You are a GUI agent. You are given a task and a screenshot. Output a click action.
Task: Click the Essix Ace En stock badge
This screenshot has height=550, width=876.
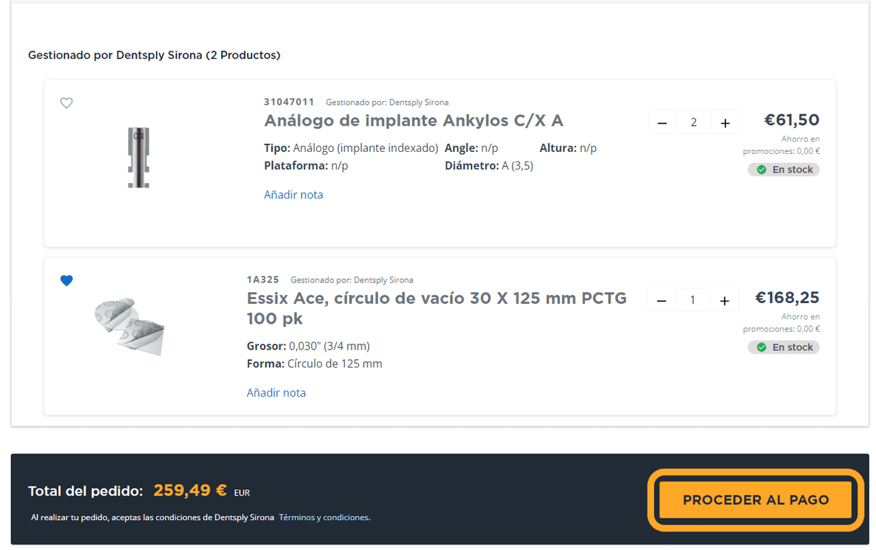(784, 348)
